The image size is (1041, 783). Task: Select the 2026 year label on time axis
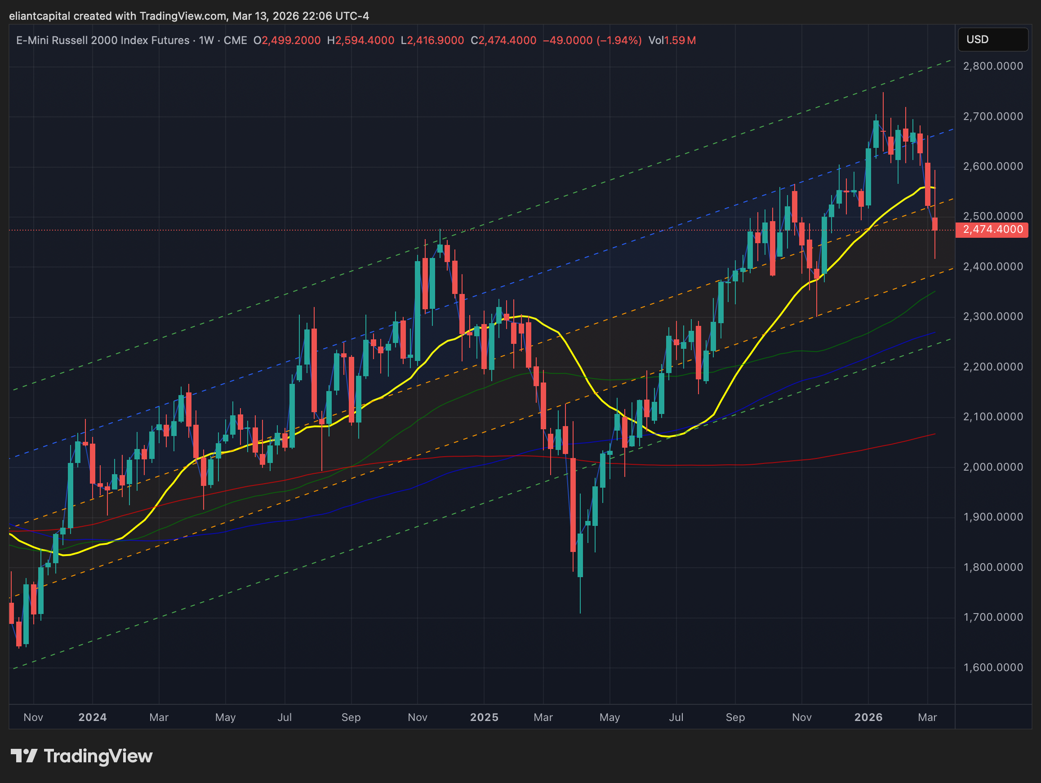868,717
